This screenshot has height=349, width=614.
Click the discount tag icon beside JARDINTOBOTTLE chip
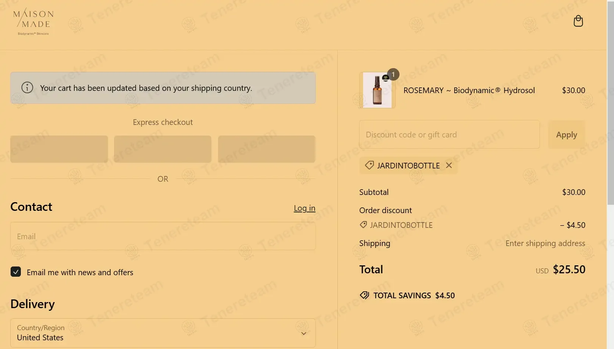click(369, 165)
